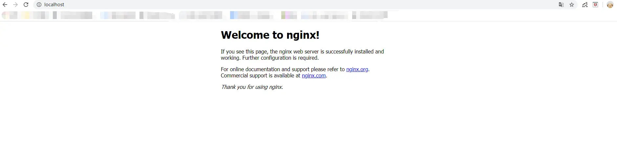
Task: Click the "Welcome to nginx!" heading
Action: click(270, 35)
